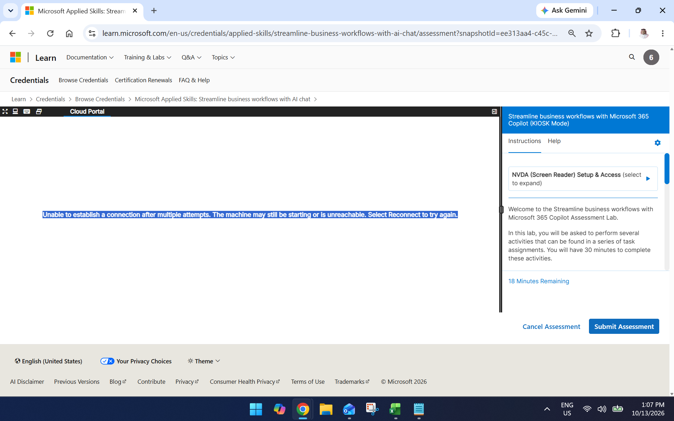This screenshot has width=674, height=421.
Task: Open the Chrome zoom magnifier in address bar
Action: pyautogui.click(x=572, y=33)
